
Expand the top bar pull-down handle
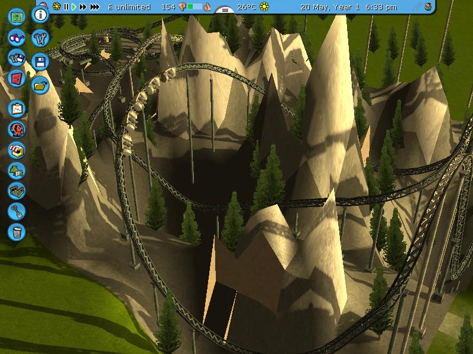pyautogui.click(x=225, y=10)
